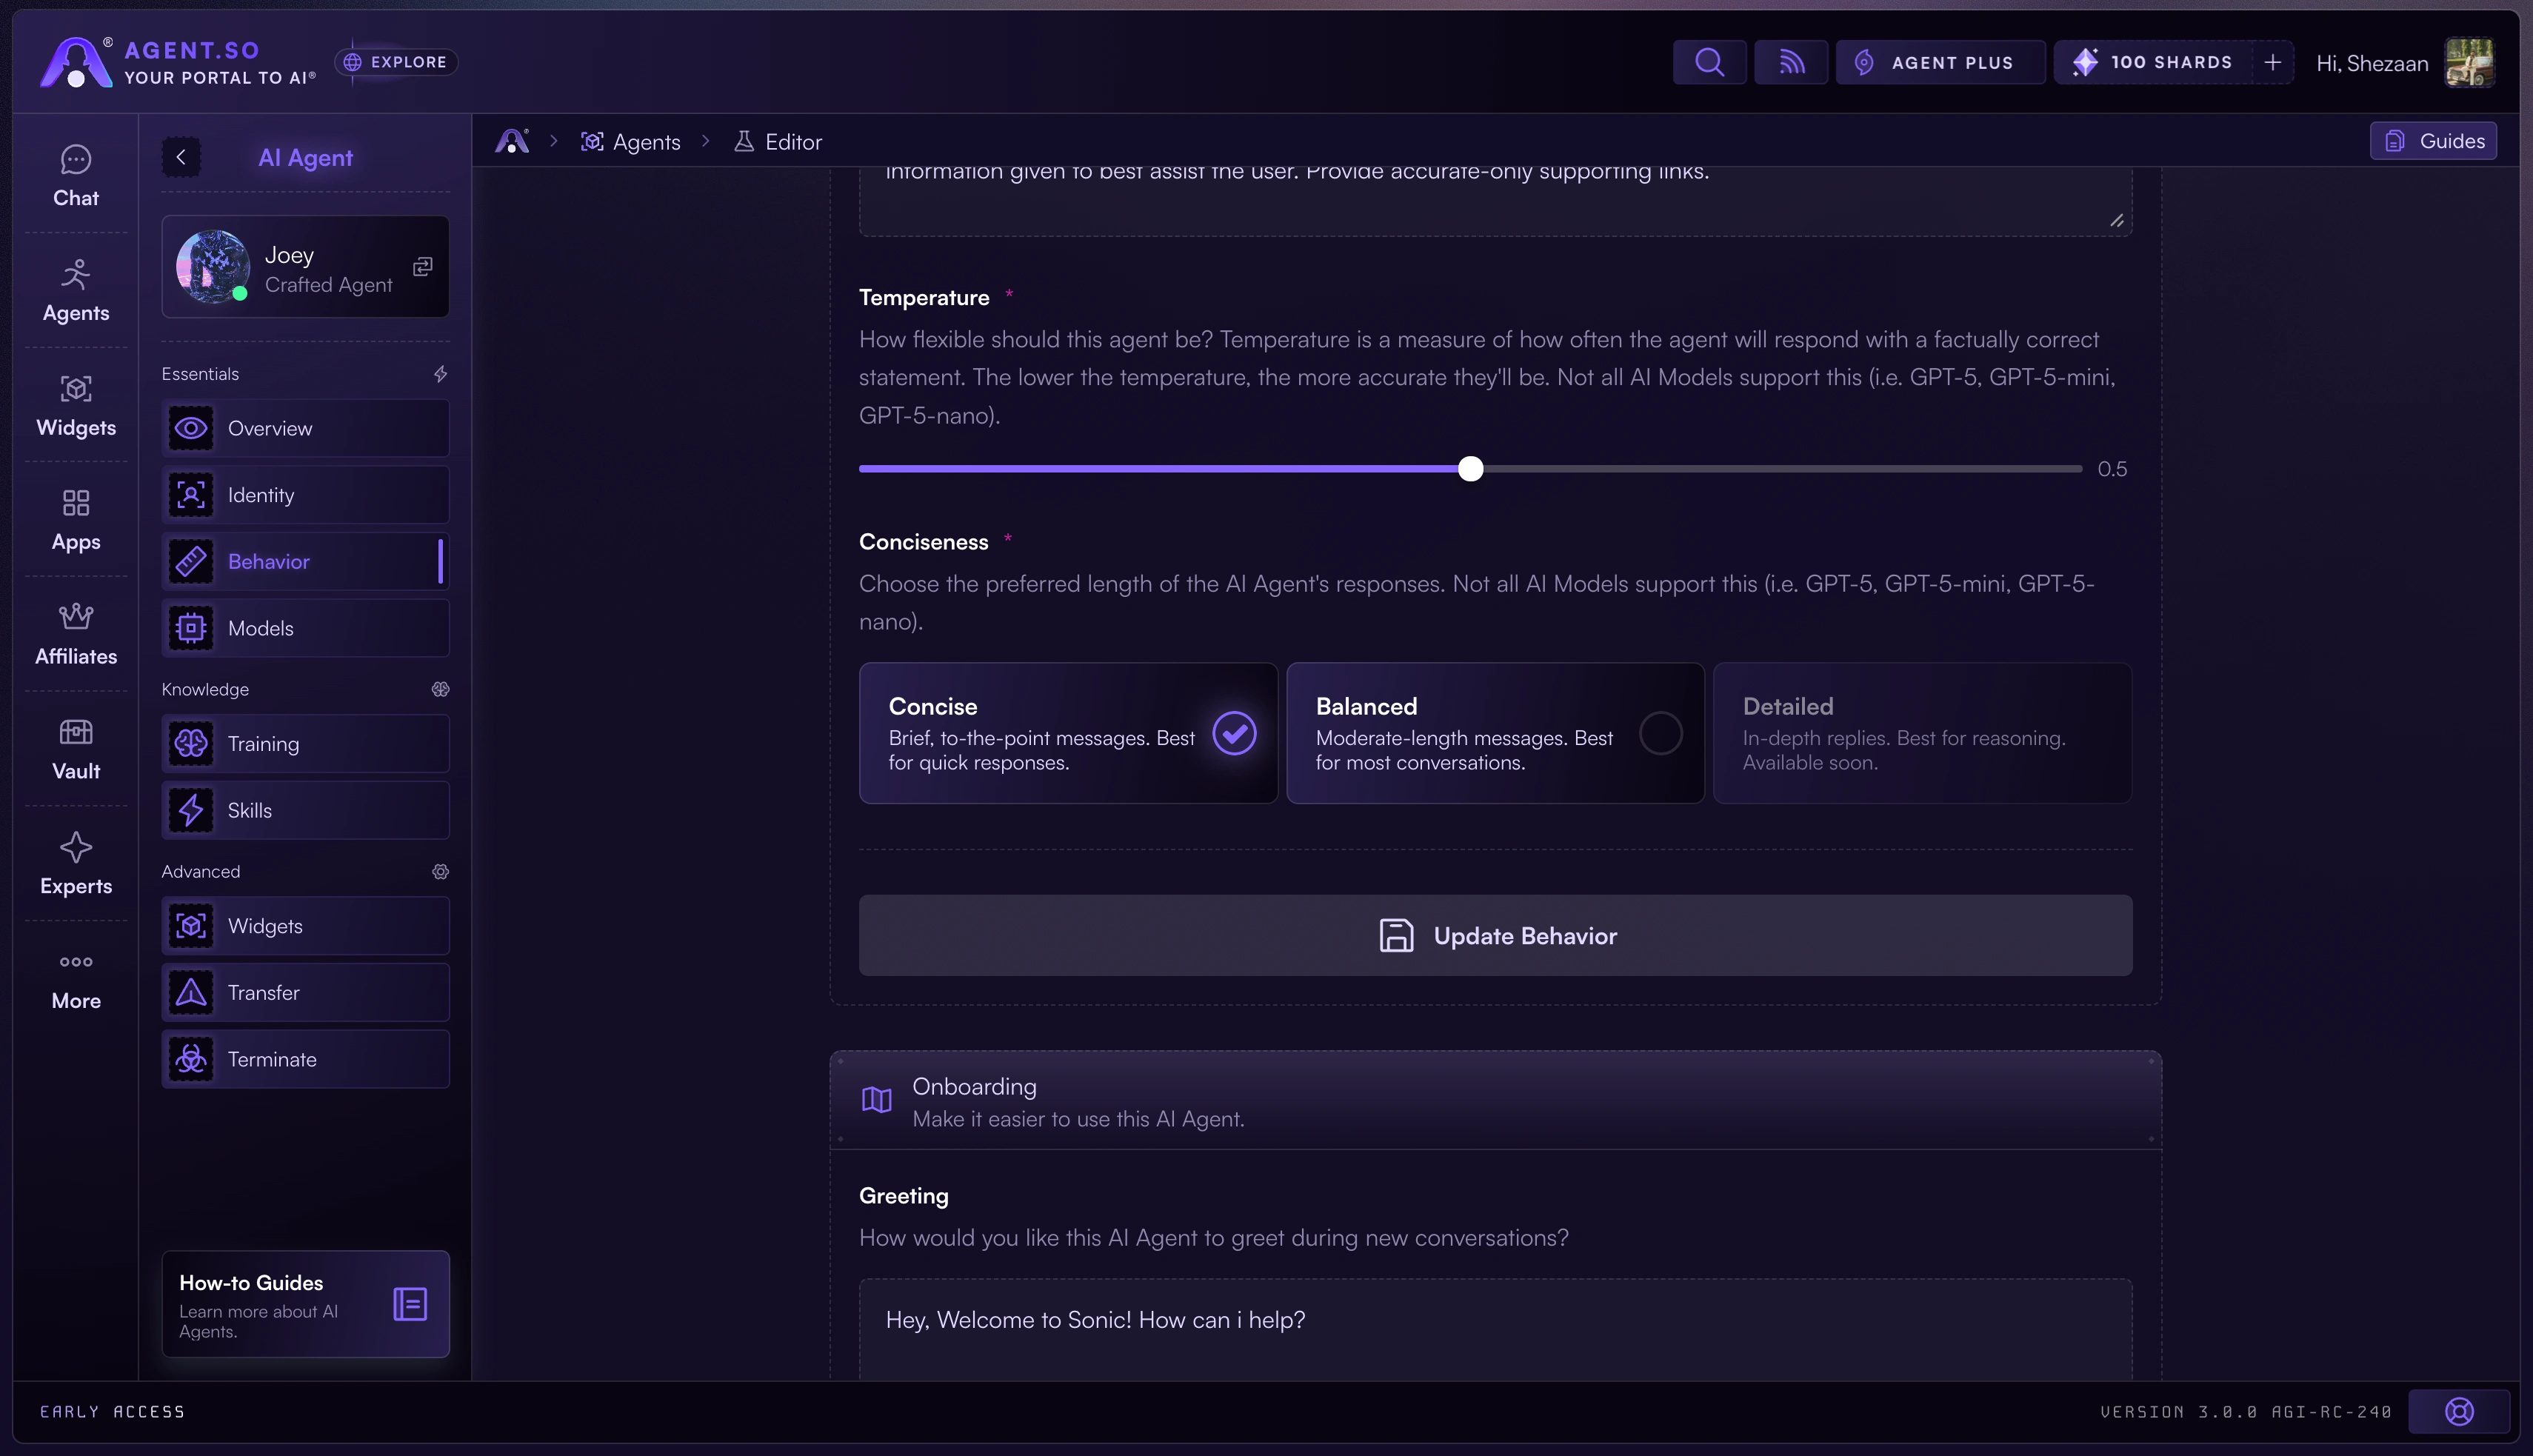This screenshot has width=2533, height=1456.
Task: Open the Training knowledge section
Action: click(305, 743)
